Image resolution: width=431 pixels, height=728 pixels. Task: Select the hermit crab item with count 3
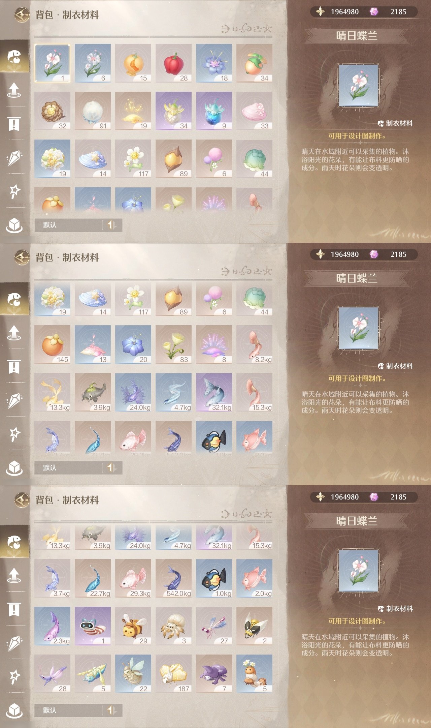tap(173, 626)
